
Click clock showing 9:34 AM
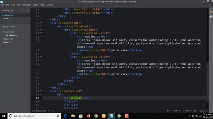pos(207,115)
